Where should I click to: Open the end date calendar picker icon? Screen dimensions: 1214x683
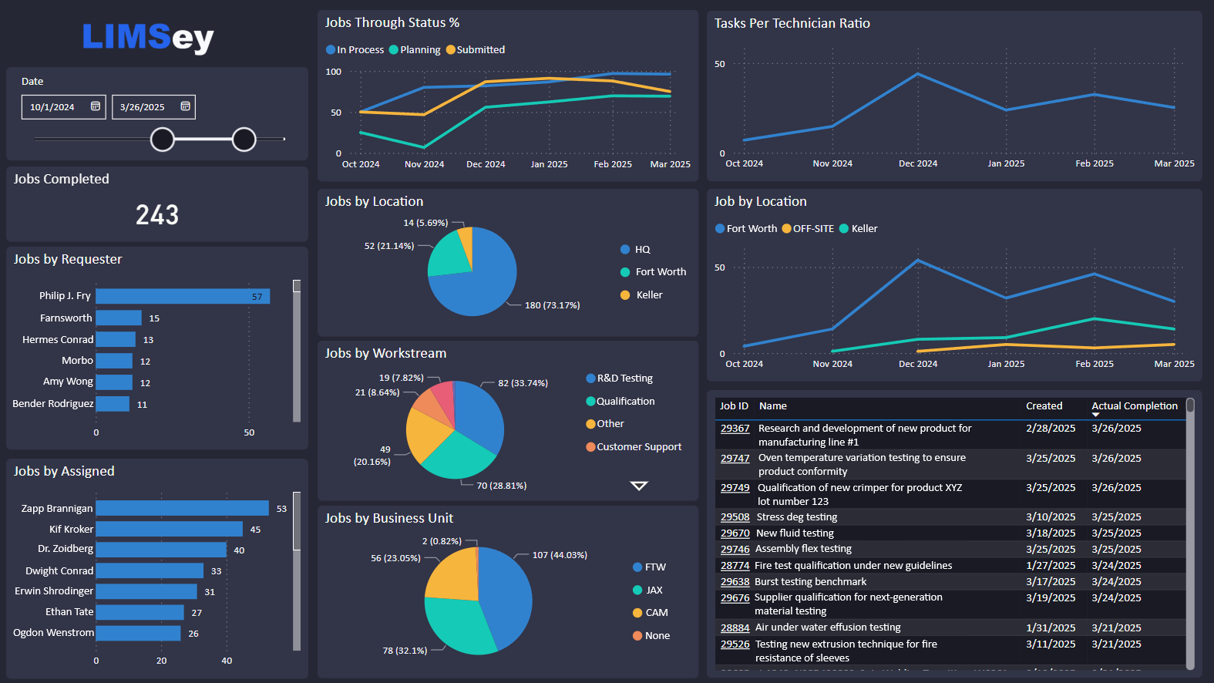pos(185,106)
